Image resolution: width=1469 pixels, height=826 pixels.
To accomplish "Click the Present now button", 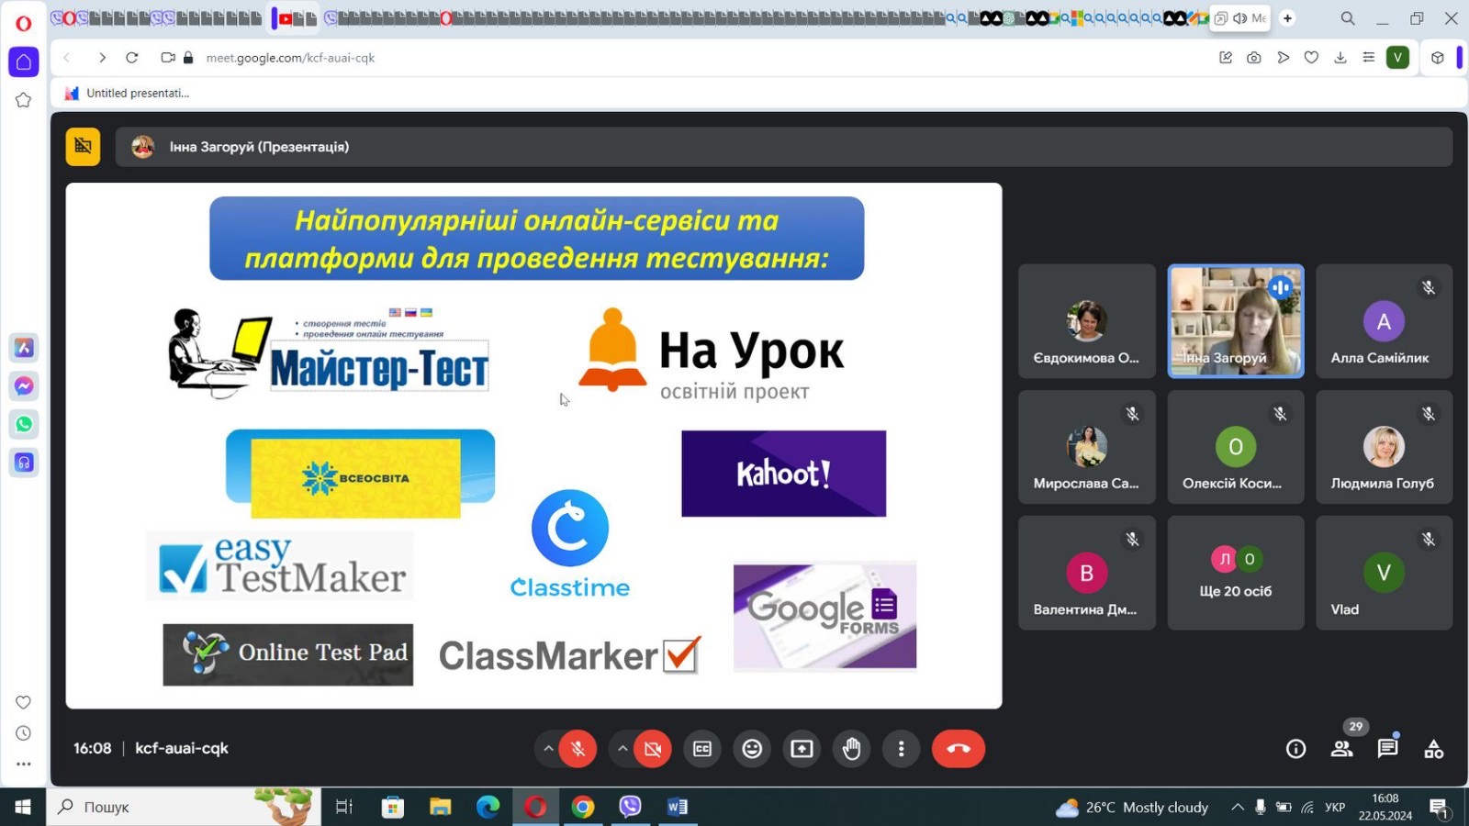I will [802, 749].
